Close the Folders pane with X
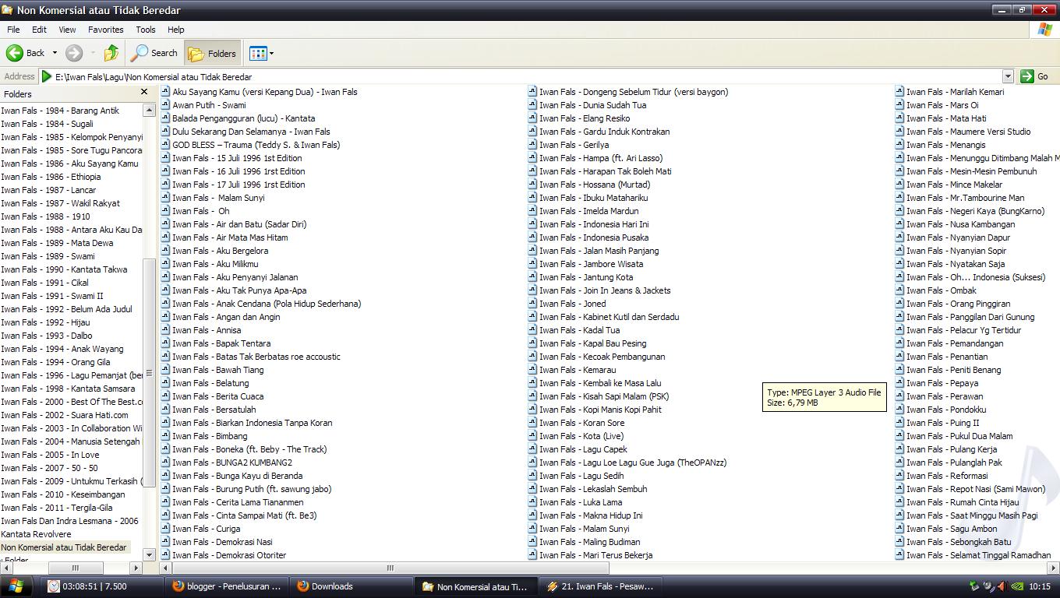Viewport: 1060px width, 598px height. point(144,93)
